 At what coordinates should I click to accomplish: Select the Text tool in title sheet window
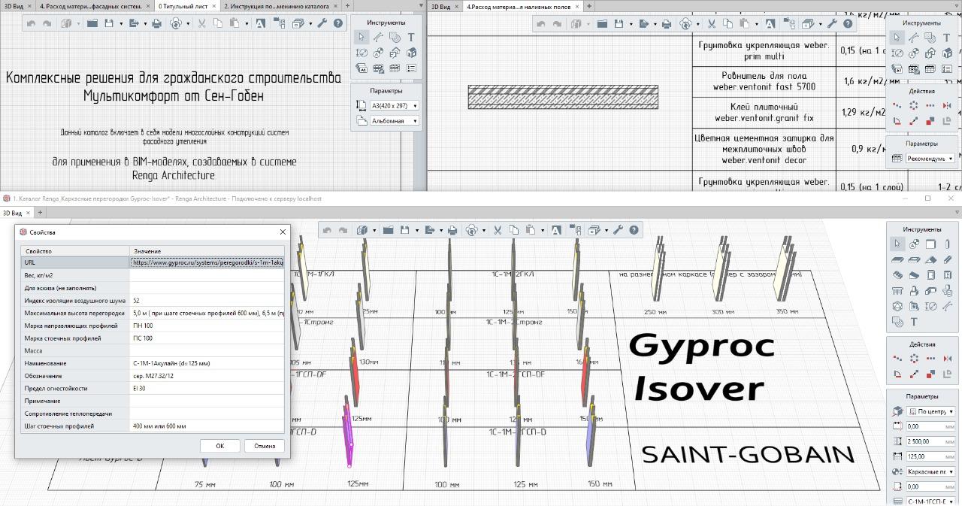pyautogui.click(x=411, y=37)
